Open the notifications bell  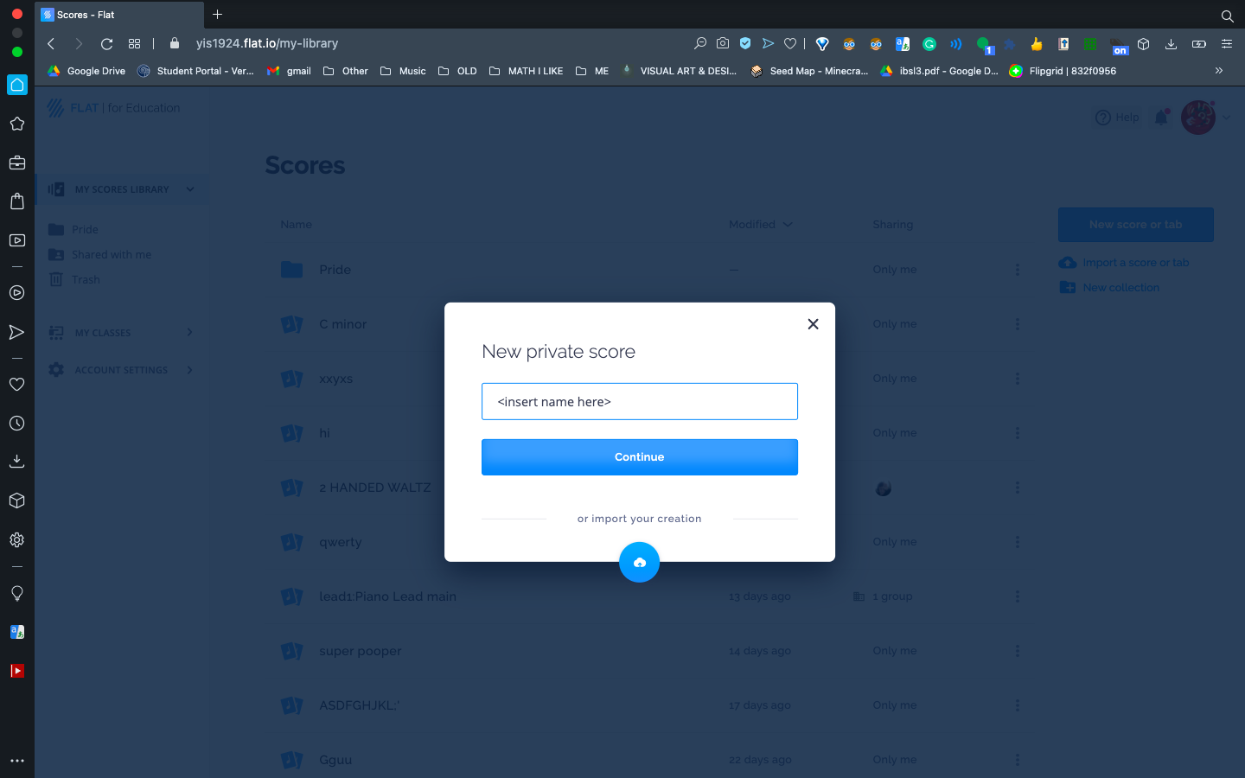pyautogui.click(x=1161, y=117)
